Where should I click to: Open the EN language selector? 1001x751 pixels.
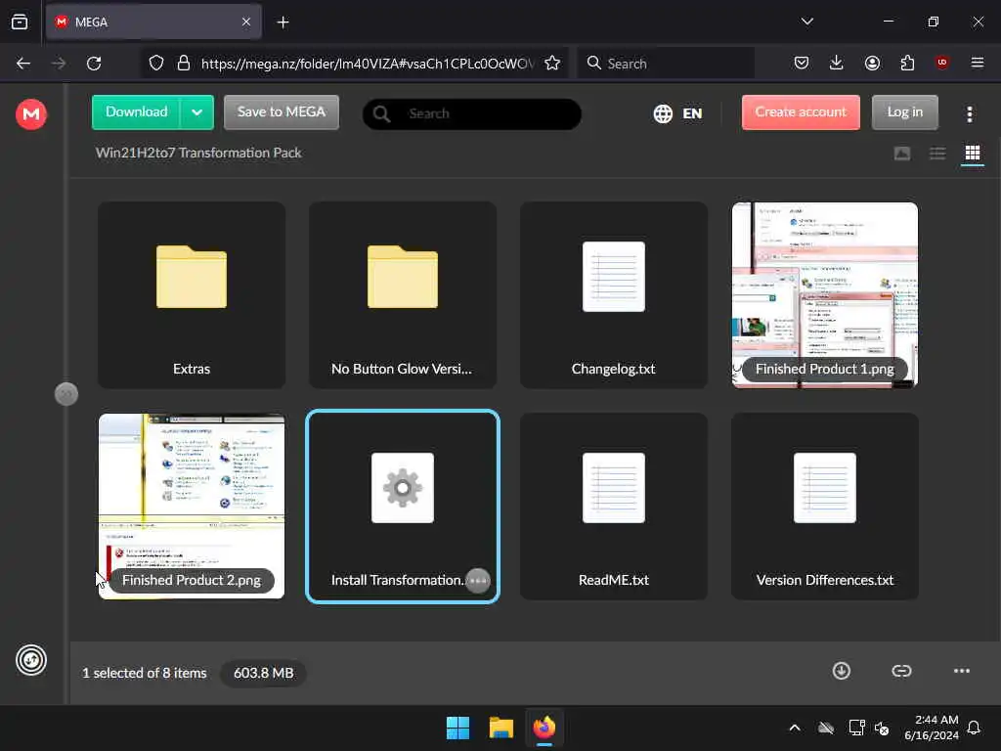[x=678, y=113]
